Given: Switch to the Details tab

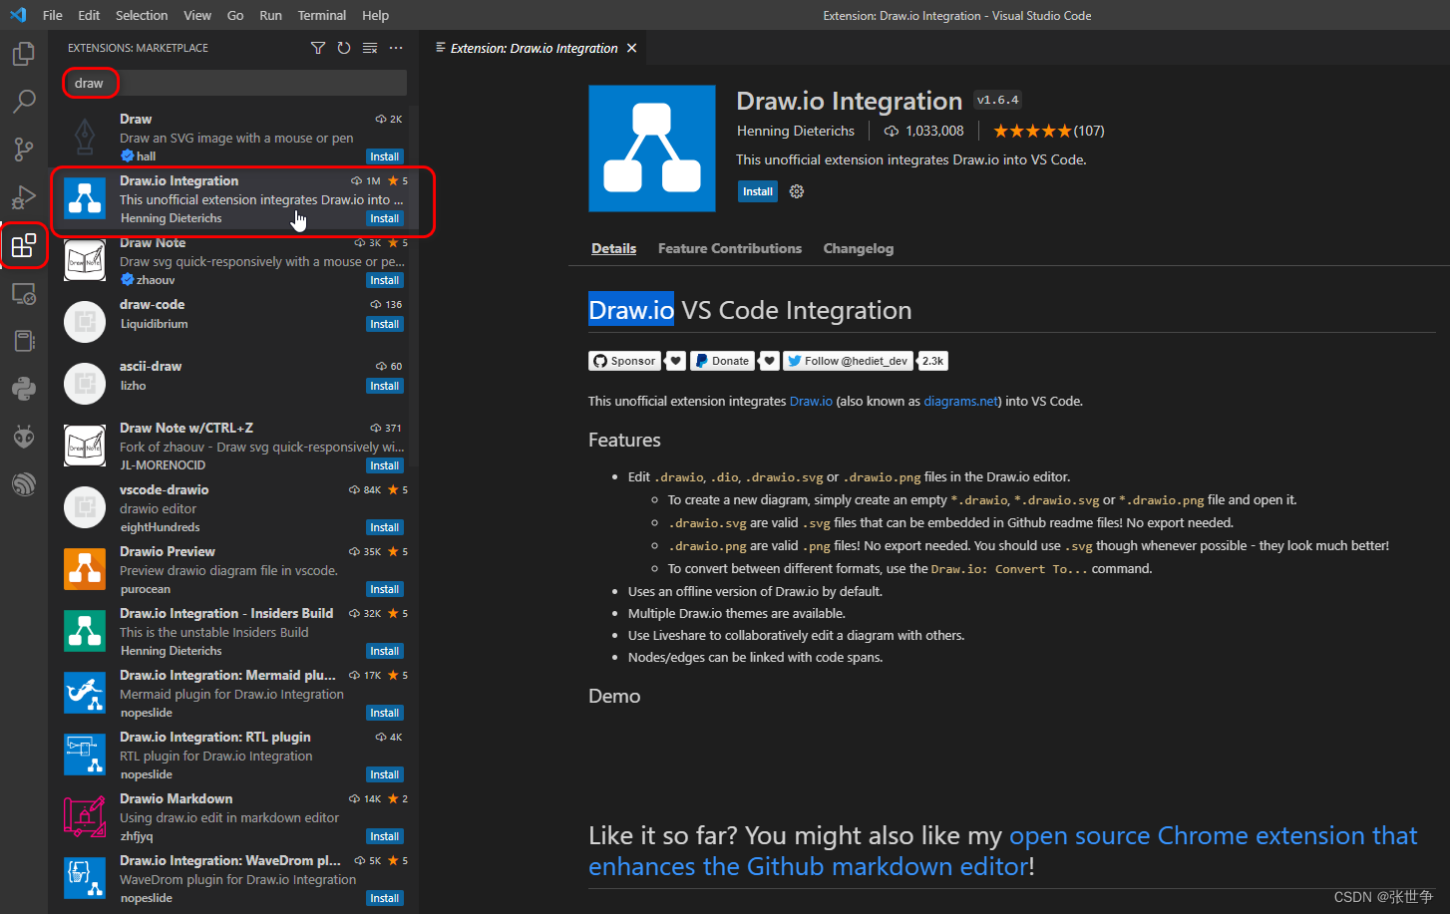Looking at the screenshot, I should point(613,248).
